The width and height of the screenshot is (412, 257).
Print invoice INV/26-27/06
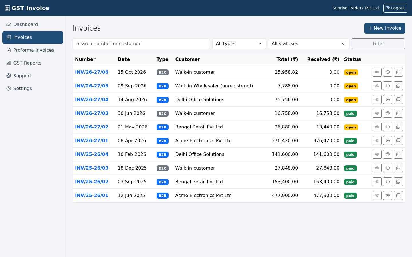(388, 72)
